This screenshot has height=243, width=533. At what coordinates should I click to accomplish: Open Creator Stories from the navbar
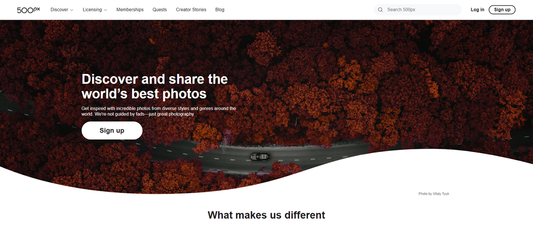click(191, 10)
